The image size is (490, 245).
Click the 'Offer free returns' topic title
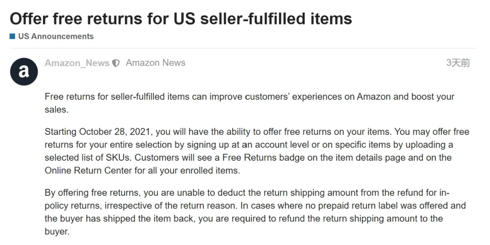[x=181, y=19]
